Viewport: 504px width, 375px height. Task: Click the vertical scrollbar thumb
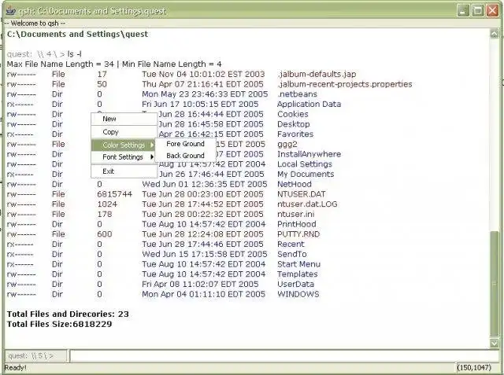point(495,284)
